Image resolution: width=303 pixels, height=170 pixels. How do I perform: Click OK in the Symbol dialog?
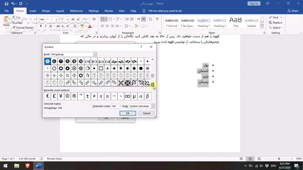click(x=128, y=113)
